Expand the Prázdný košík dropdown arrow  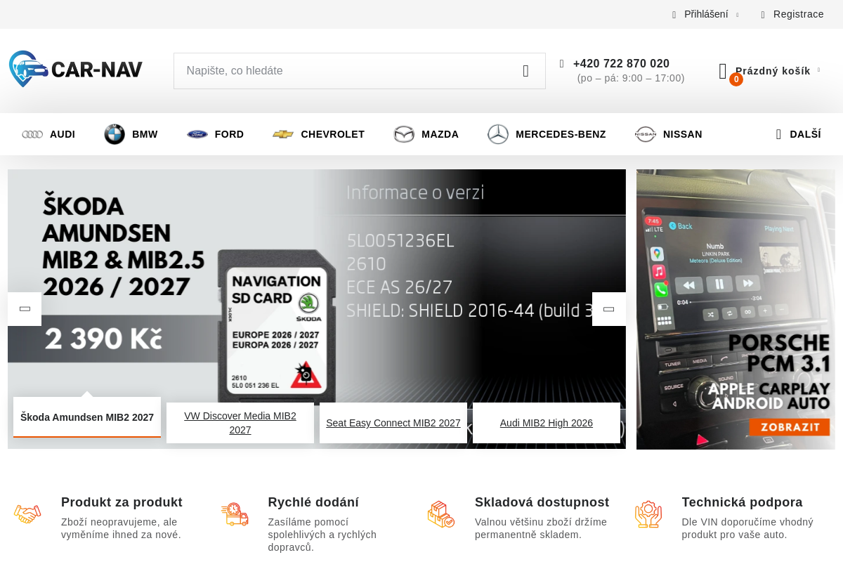(x=818, y=70)
